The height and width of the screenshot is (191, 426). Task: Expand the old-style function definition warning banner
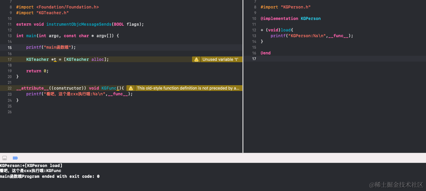pyautogui.click(x=188, y=88)
